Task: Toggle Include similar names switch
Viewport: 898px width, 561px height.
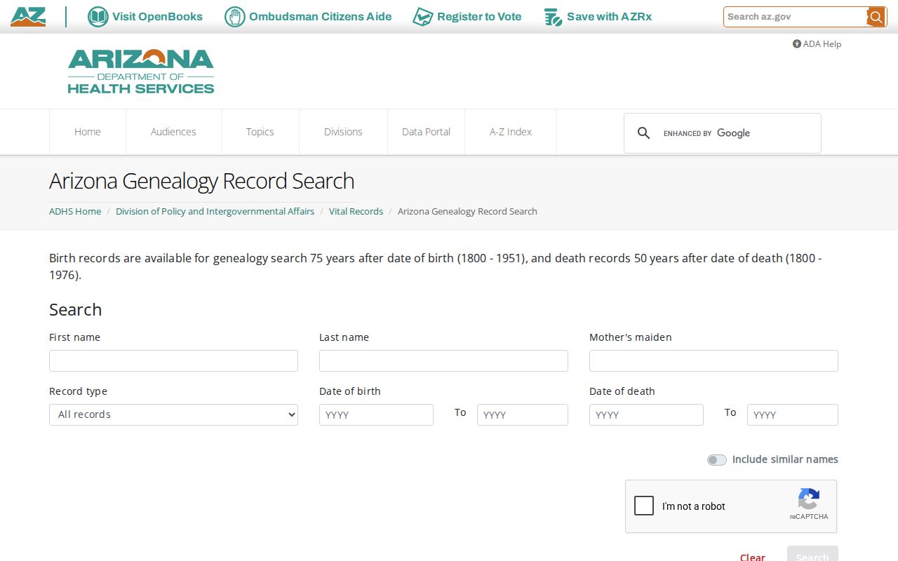Action: click(x=716, y=460)
